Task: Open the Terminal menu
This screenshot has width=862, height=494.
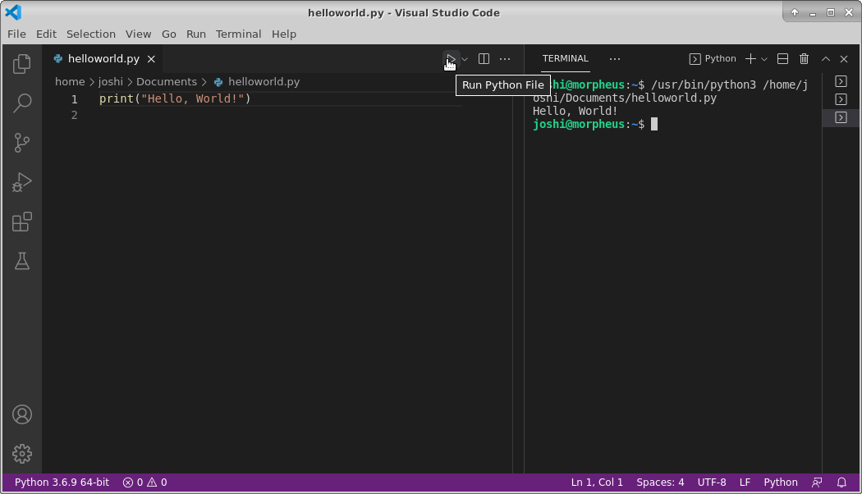Action: pos(238,34)
